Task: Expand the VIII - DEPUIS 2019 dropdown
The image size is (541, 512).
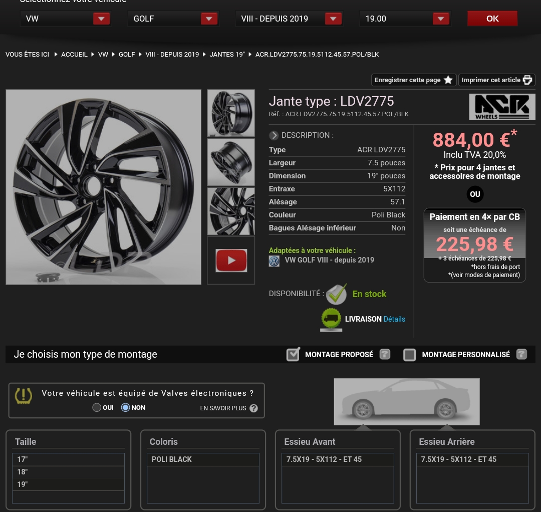Action: point(289,19)
